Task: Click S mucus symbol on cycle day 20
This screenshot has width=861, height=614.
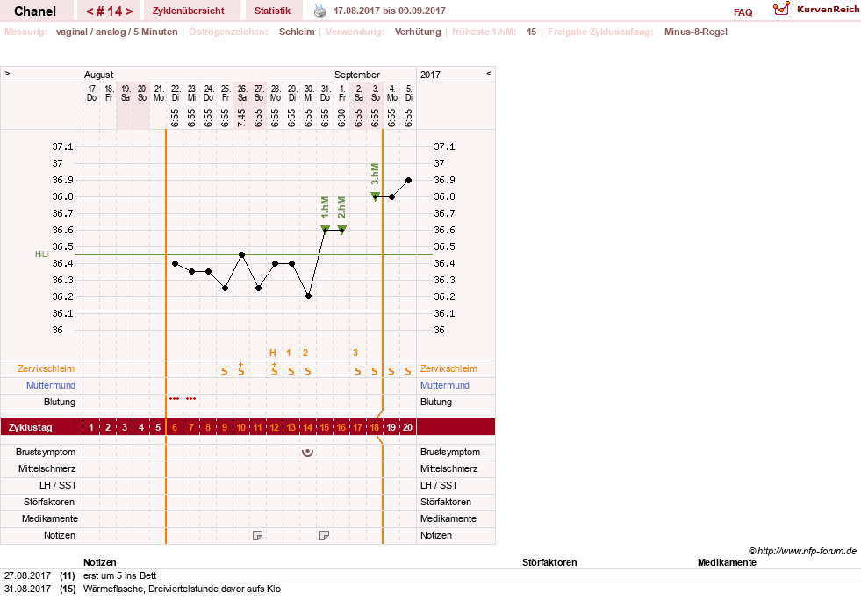Action: coord(408,372)
